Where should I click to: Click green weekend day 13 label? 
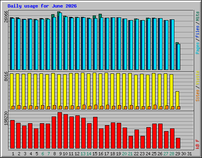coord(83,154)
